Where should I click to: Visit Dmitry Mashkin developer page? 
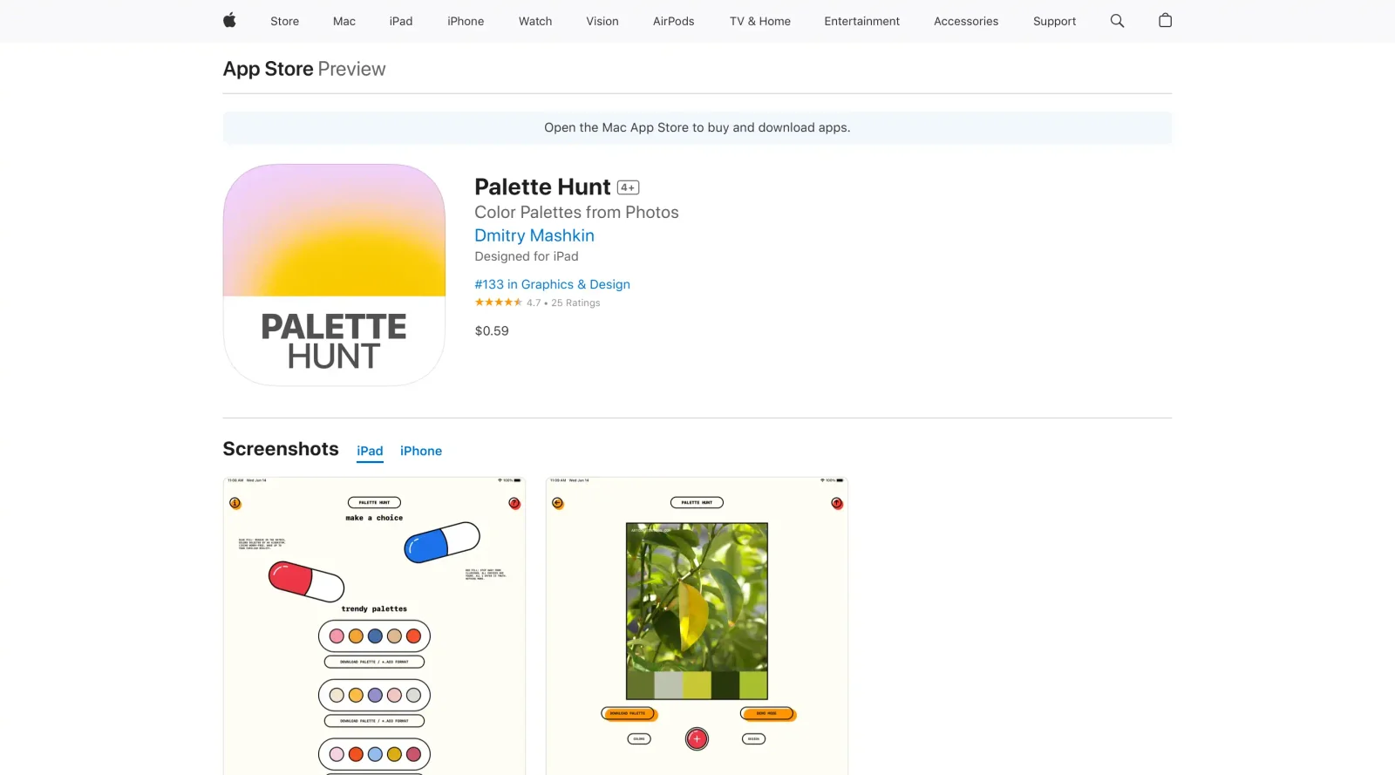click(x=534, y=235)
